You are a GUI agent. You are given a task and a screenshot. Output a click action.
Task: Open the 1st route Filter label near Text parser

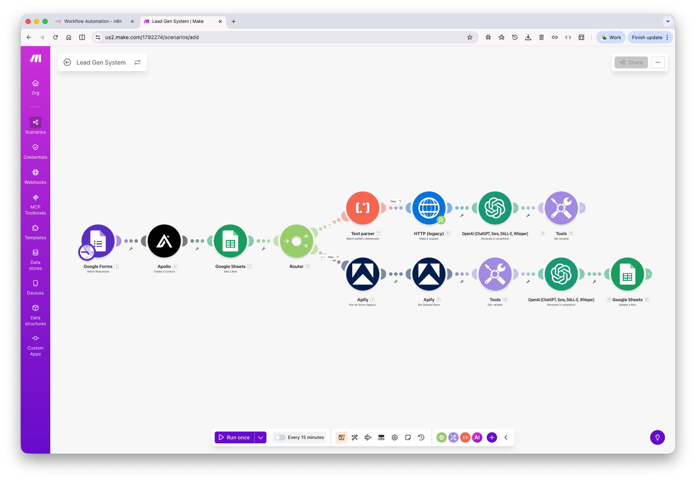coord(395,201)
